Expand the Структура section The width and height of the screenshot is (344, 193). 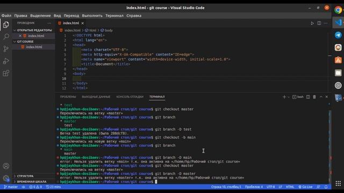33,176
